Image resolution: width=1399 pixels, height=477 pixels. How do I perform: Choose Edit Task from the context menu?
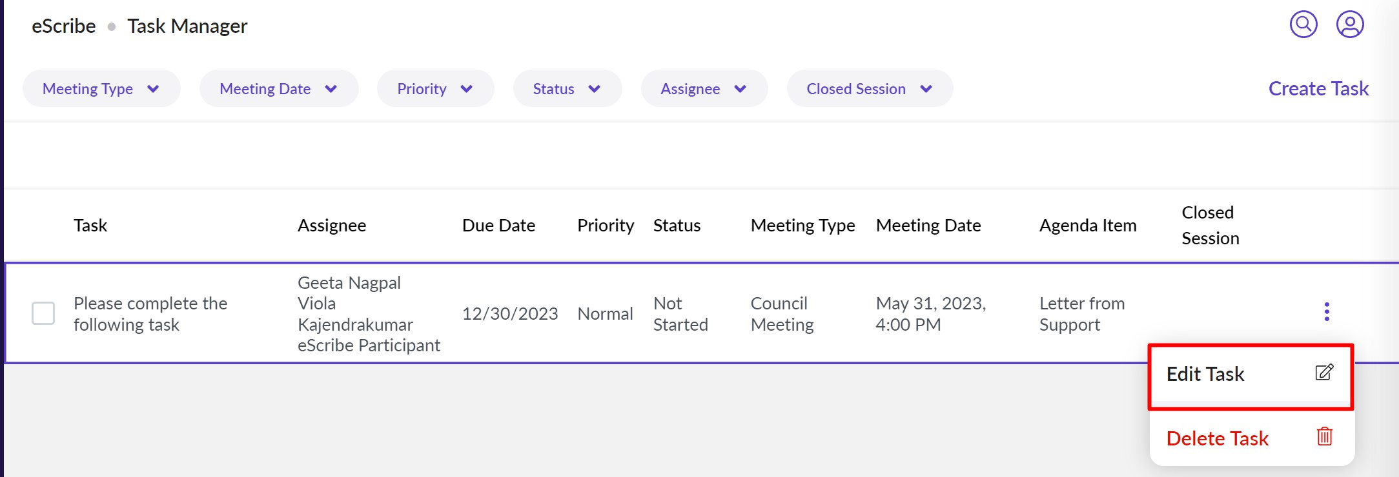[x=1205, y=375]
